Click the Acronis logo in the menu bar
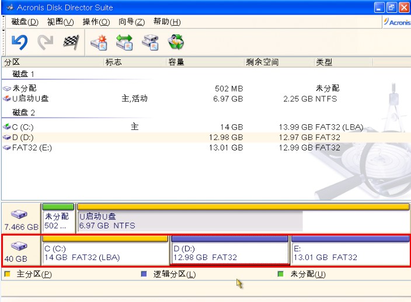The image size is (411, 302). click(x=397, y=22)
